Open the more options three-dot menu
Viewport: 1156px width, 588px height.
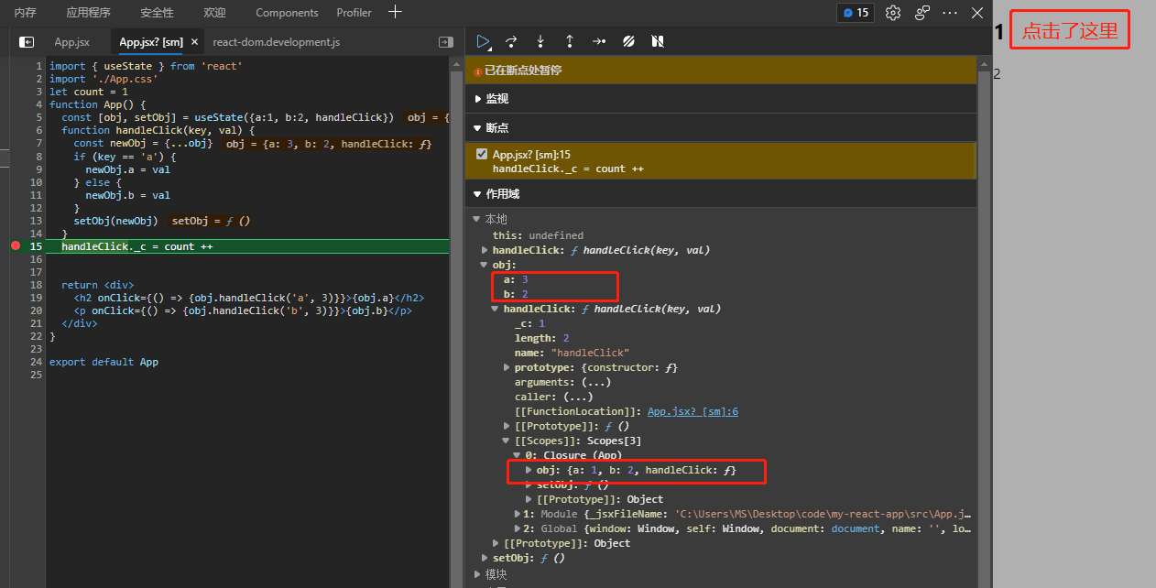(950, 13)
